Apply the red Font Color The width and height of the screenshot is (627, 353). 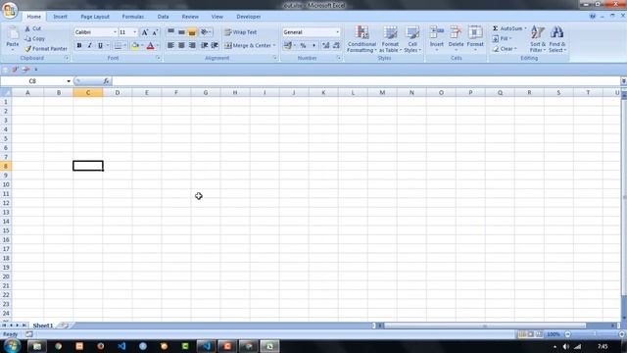click(x=150, y=46)
